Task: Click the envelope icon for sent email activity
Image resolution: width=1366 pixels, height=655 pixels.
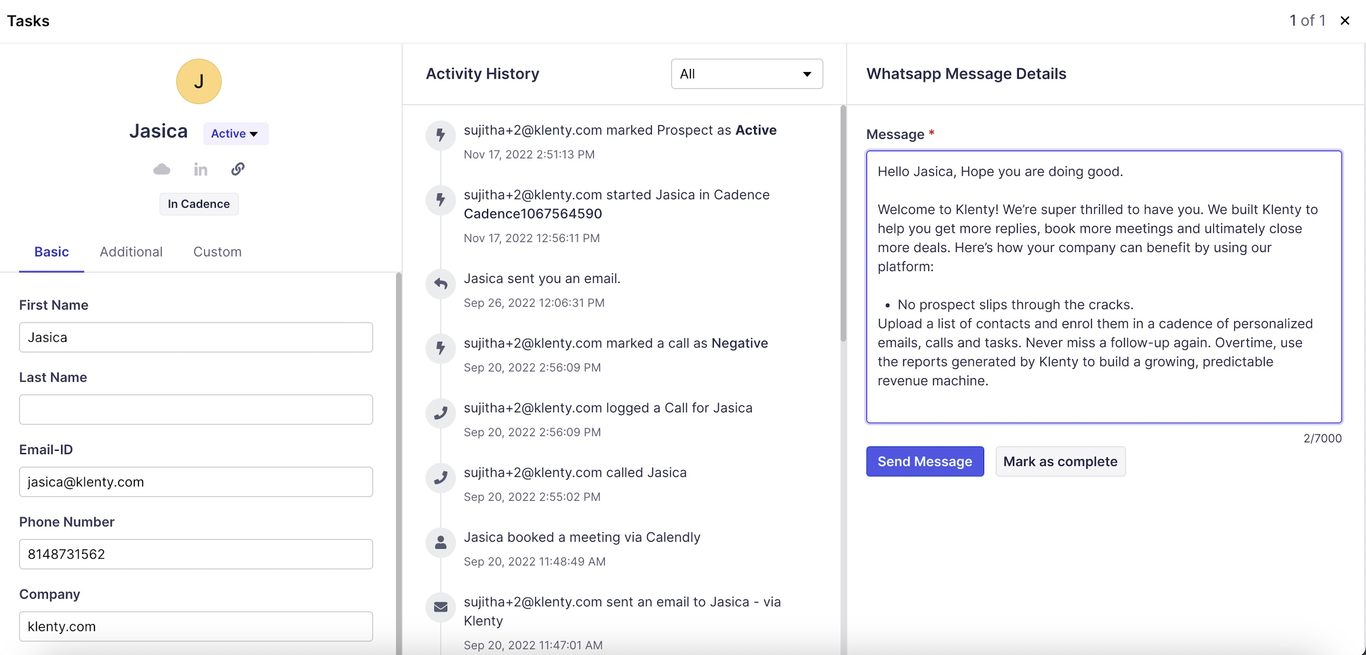Action: [x=441, y=607]
